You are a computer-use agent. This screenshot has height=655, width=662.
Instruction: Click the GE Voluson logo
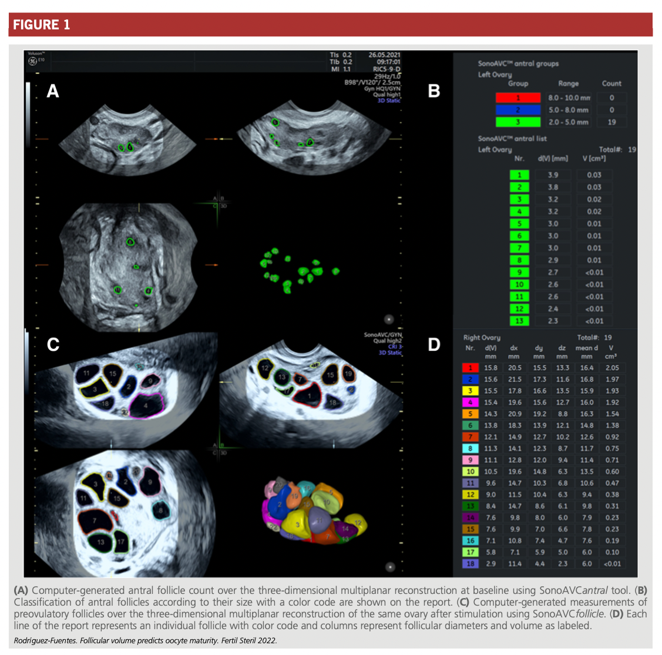click(32, 61)
